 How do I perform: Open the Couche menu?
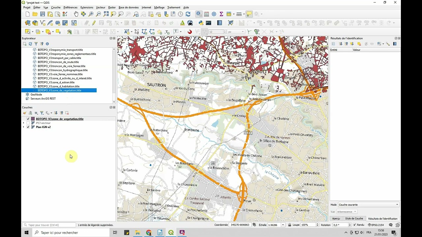coord(56,7)
